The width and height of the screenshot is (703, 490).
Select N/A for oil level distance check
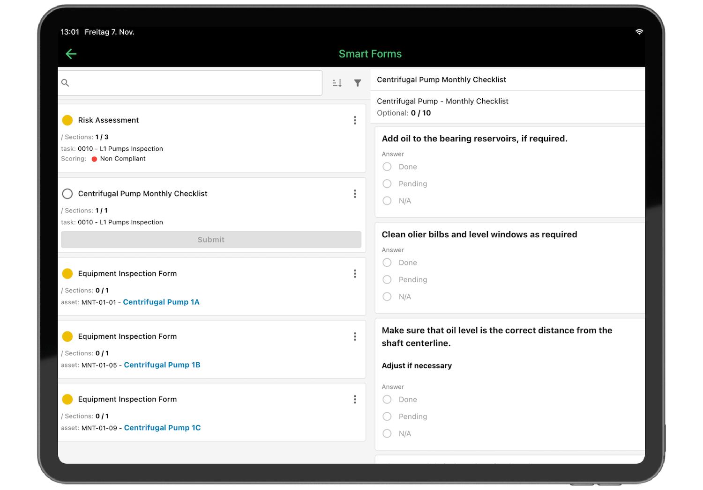point(387,433)
